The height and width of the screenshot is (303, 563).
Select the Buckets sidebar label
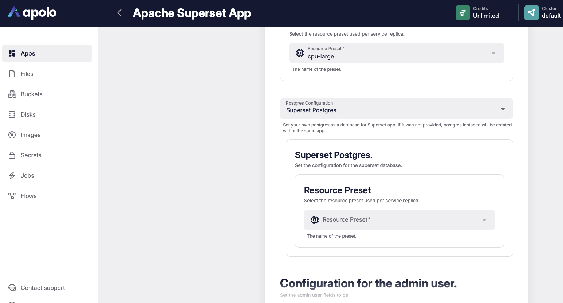tap(32, 94)
